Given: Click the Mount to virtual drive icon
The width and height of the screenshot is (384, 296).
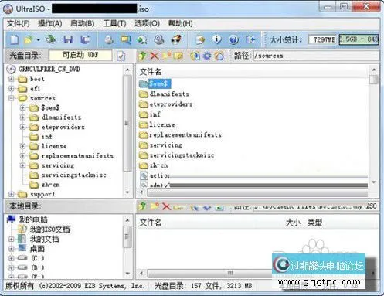Looking at the screenshot, I should click(159, 39).
